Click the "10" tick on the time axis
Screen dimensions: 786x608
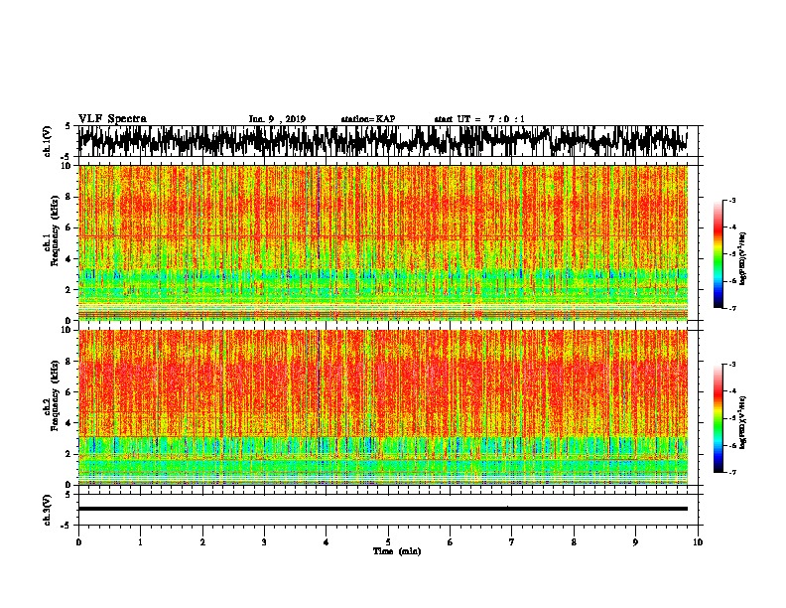698,542
